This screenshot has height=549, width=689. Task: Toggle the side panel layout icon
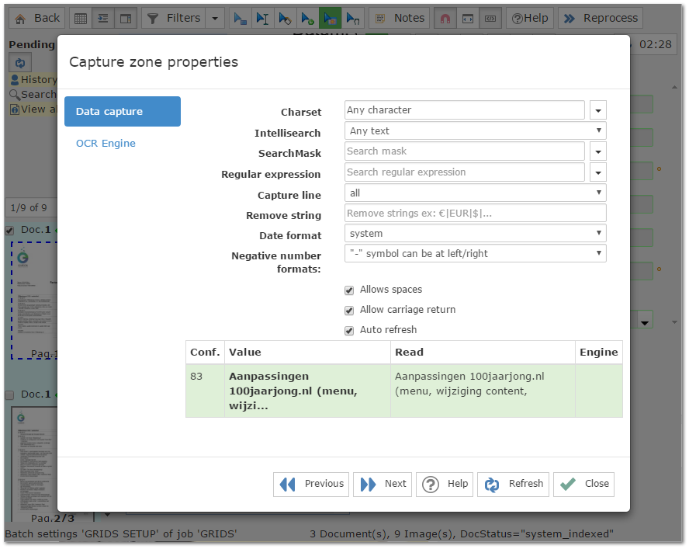click(x=126, y=19)
